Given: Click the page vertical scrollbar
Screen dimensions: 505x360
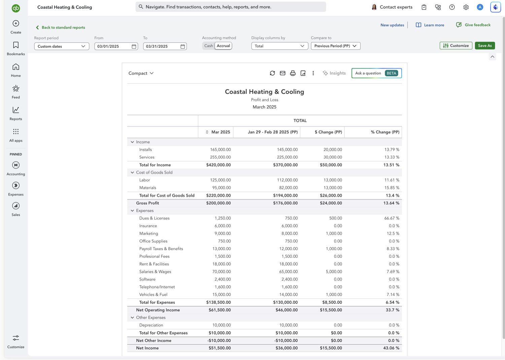Looking at the screenshot, I should (503, 178).
